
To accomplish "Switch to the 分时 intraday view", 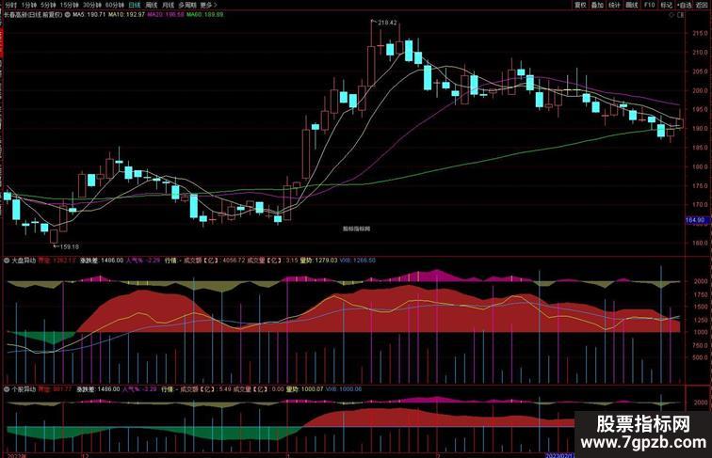I will coord(10,5).
